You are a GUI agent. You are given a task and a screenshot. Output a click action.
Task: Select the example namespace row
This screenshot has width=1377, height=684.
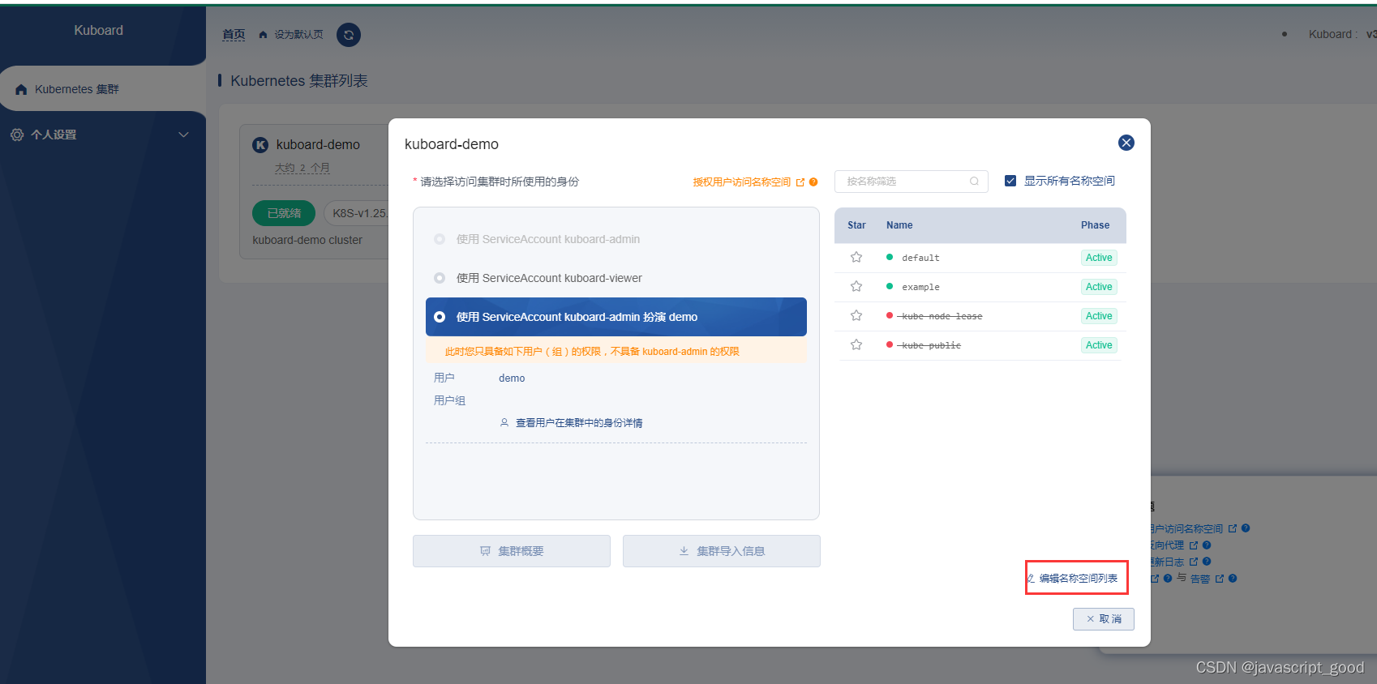coord(980,287)
